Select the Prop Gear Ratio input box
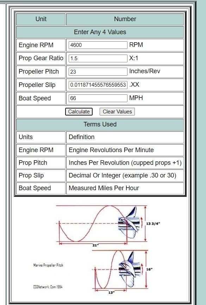Screen dimensions: 206x305 tap(98, 58)
